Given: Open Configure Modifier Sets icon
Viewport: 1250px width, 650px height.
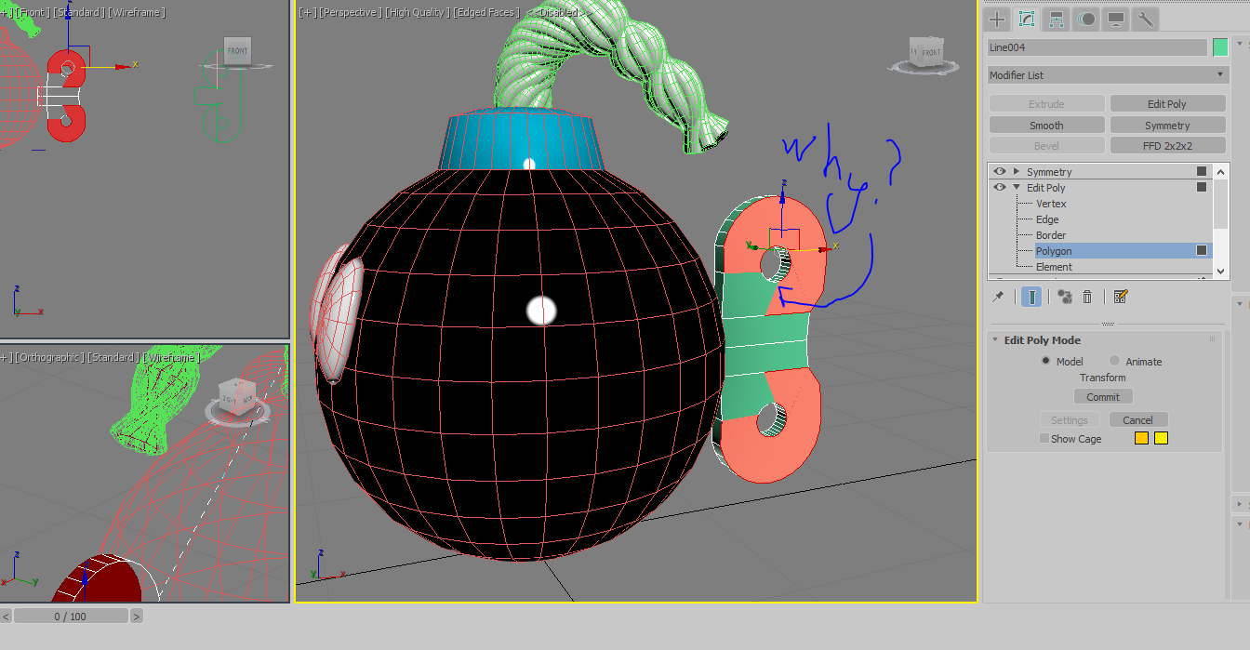Looking at the screenshot, I should coord(1121,297).
